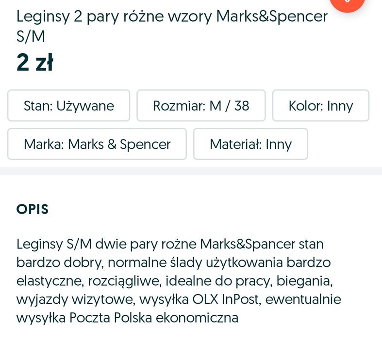Tap the Kolor: Inny color tag
This screenshot has height=339, width=382.
(320, 106)
